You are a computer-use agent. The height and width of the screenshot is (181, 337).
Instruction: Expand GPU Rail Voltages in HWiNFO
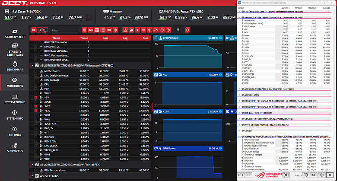coord(242,155)
